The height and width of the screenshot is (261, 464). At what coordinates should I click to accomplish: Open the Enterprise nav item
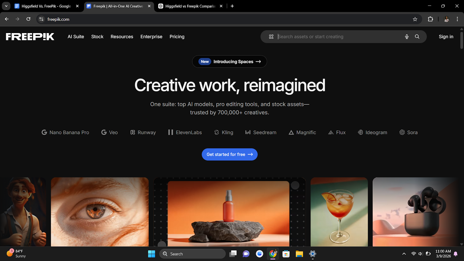click(x=151, y=37)
